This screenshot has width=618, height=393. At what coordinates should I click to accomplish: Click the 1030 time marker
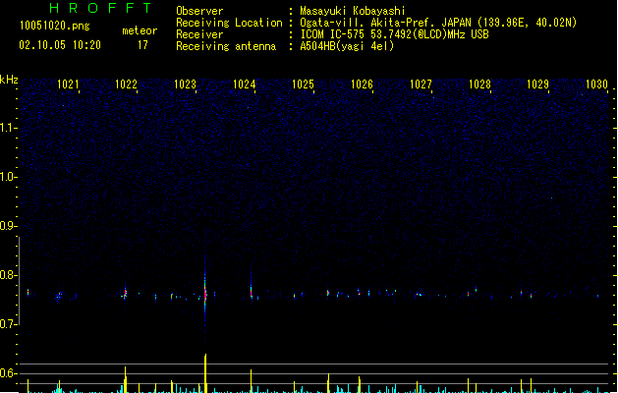pos(596,84)
